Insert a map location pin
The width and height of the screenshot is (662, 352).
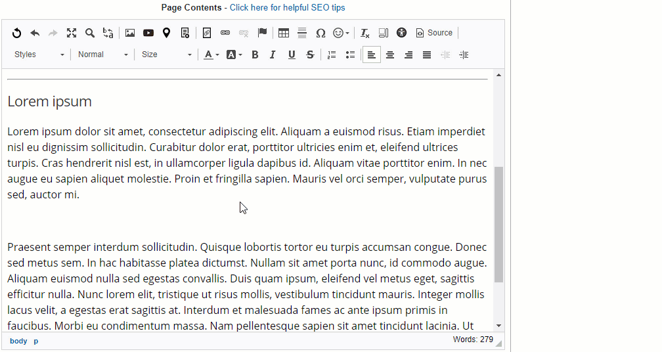click(x=166, y=33)
